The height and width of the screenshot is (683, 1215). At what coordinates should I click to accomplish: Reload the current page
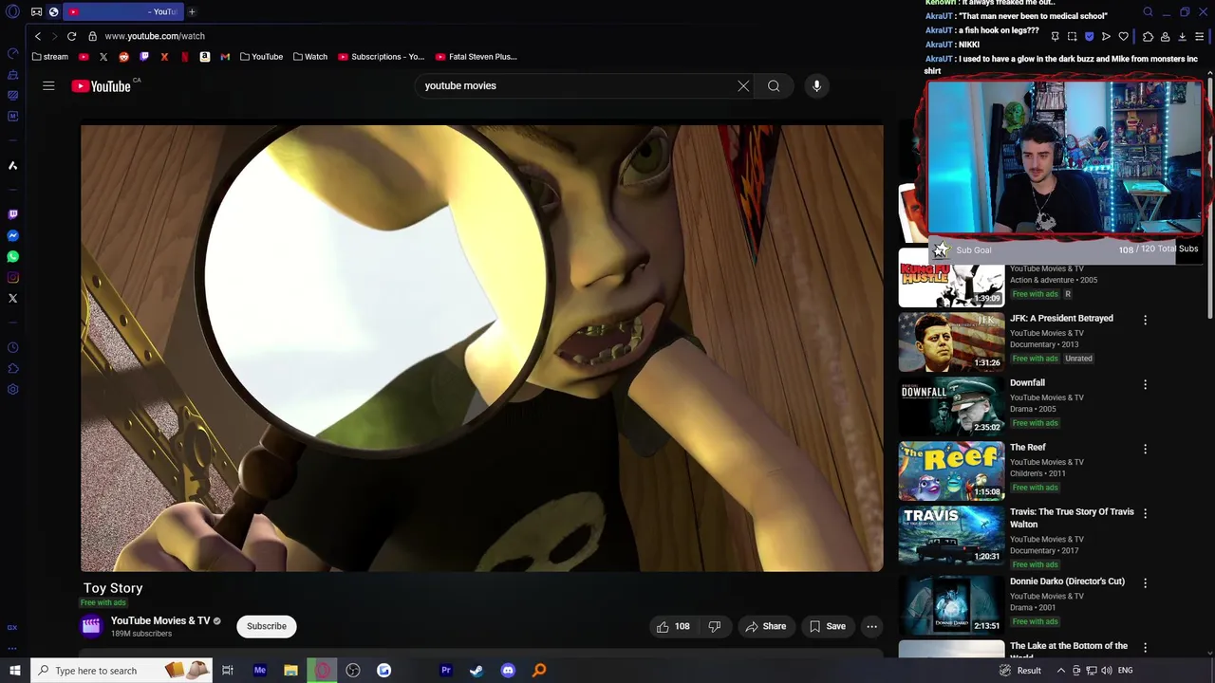(x=71, y=36)
